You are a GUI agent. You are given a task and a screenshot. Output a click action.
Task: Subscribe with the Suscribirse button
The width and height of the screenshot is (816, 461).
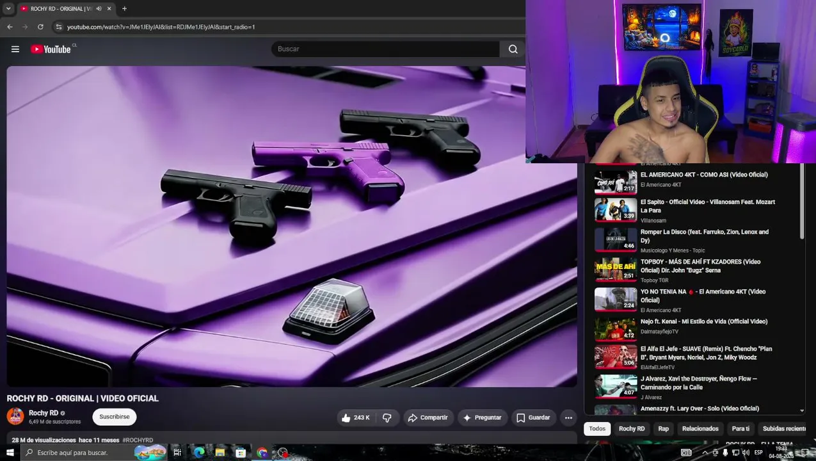point(115,417)
